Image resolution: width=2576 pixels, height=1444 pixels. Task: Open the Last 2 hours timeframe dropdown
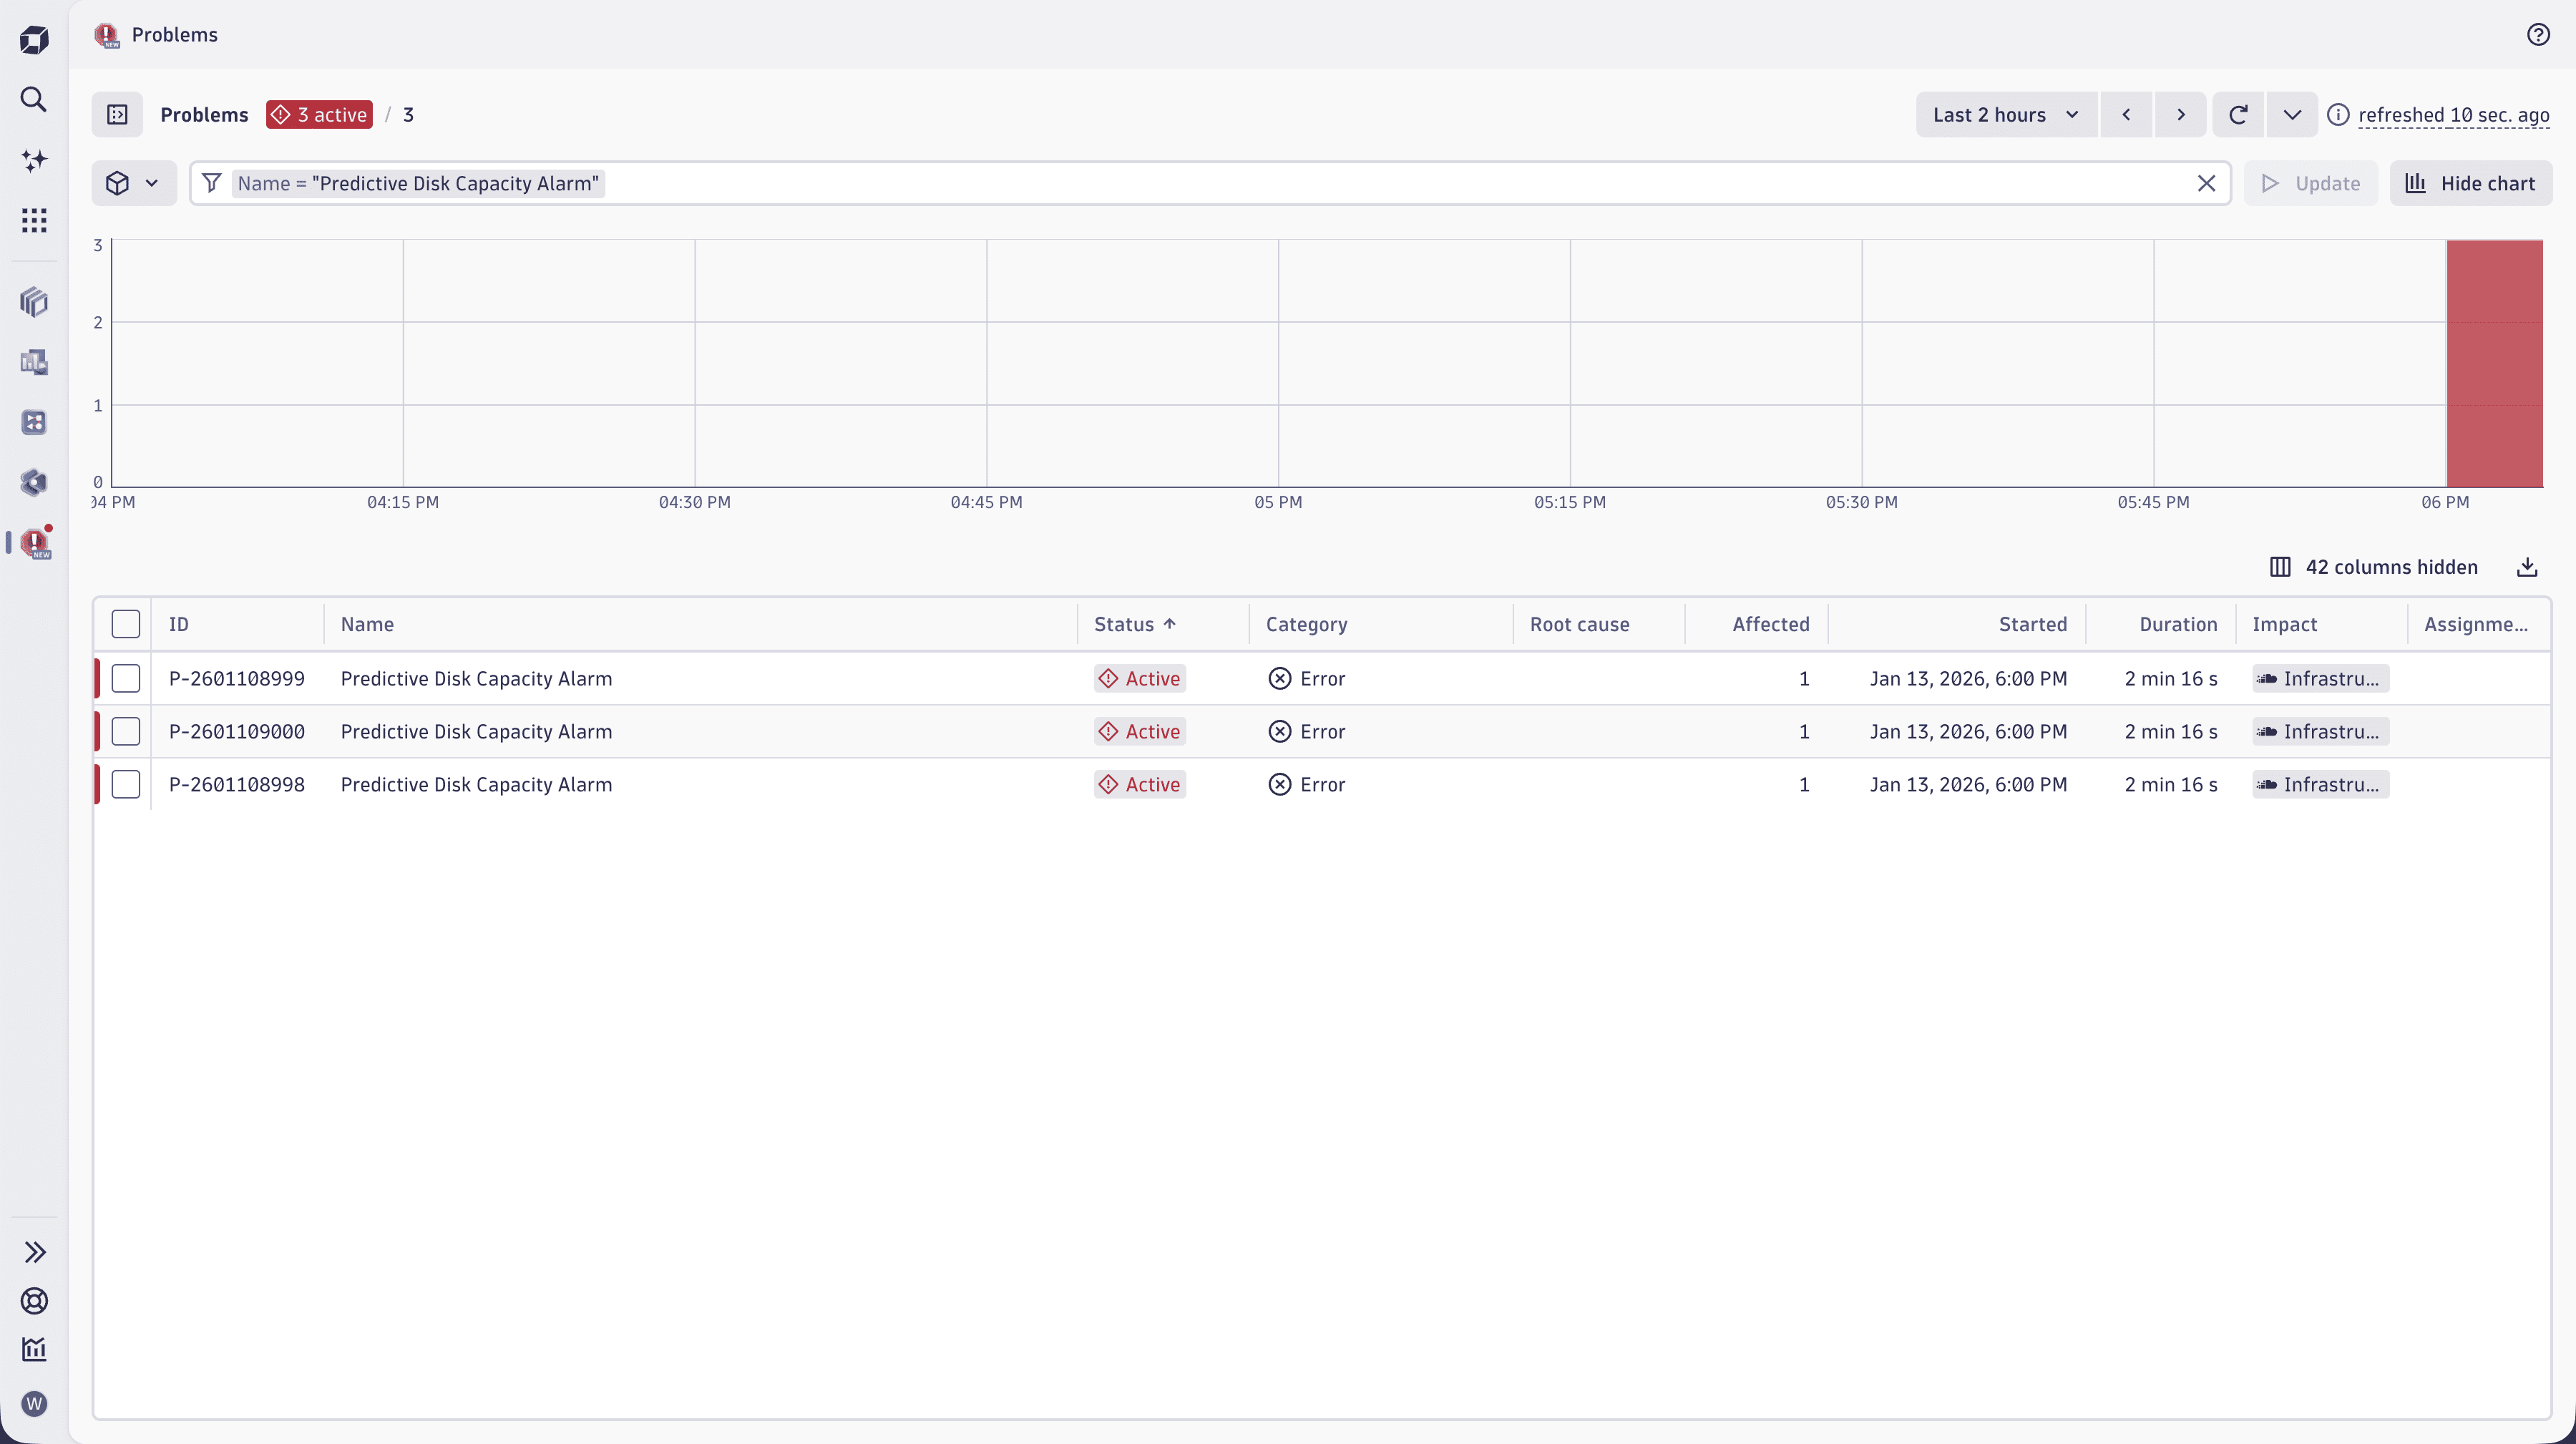pyautogui.click(x=2006, y=114)
